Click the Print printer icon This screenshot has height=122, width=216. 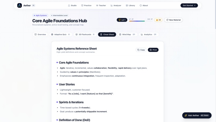pyautogui.click(x=151, y=50)
